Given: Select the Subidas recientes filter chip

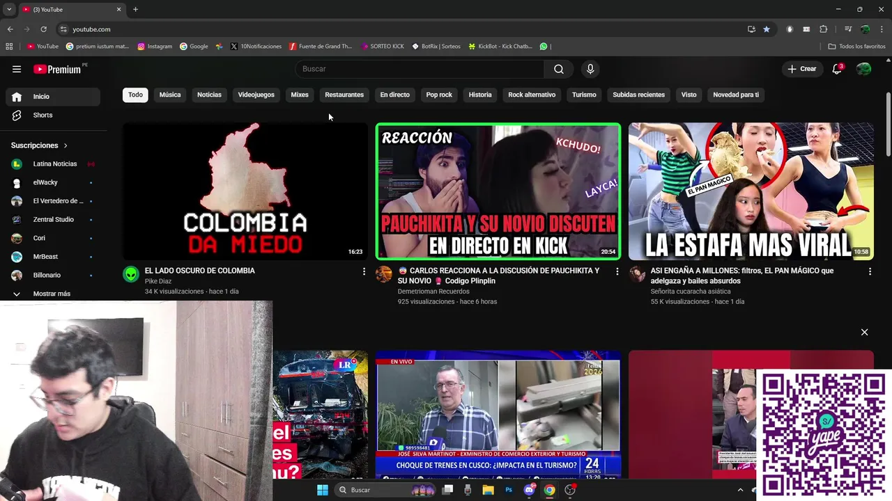Looking at the screenshot, I should [x=639, y=95].
